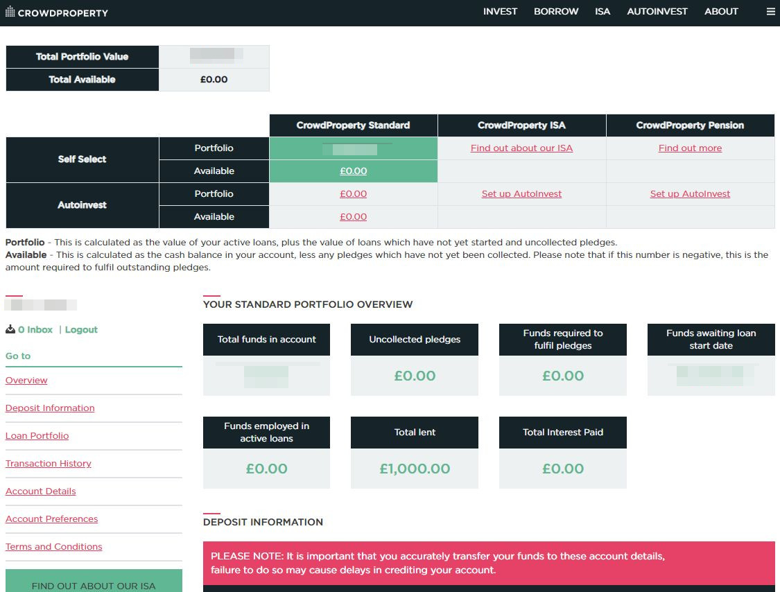
Task: Click CrowdProperty Standard column header
Action: [x=353, y=125]
